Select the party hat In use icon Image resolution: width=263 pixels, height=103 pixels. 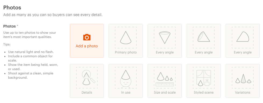126,79
